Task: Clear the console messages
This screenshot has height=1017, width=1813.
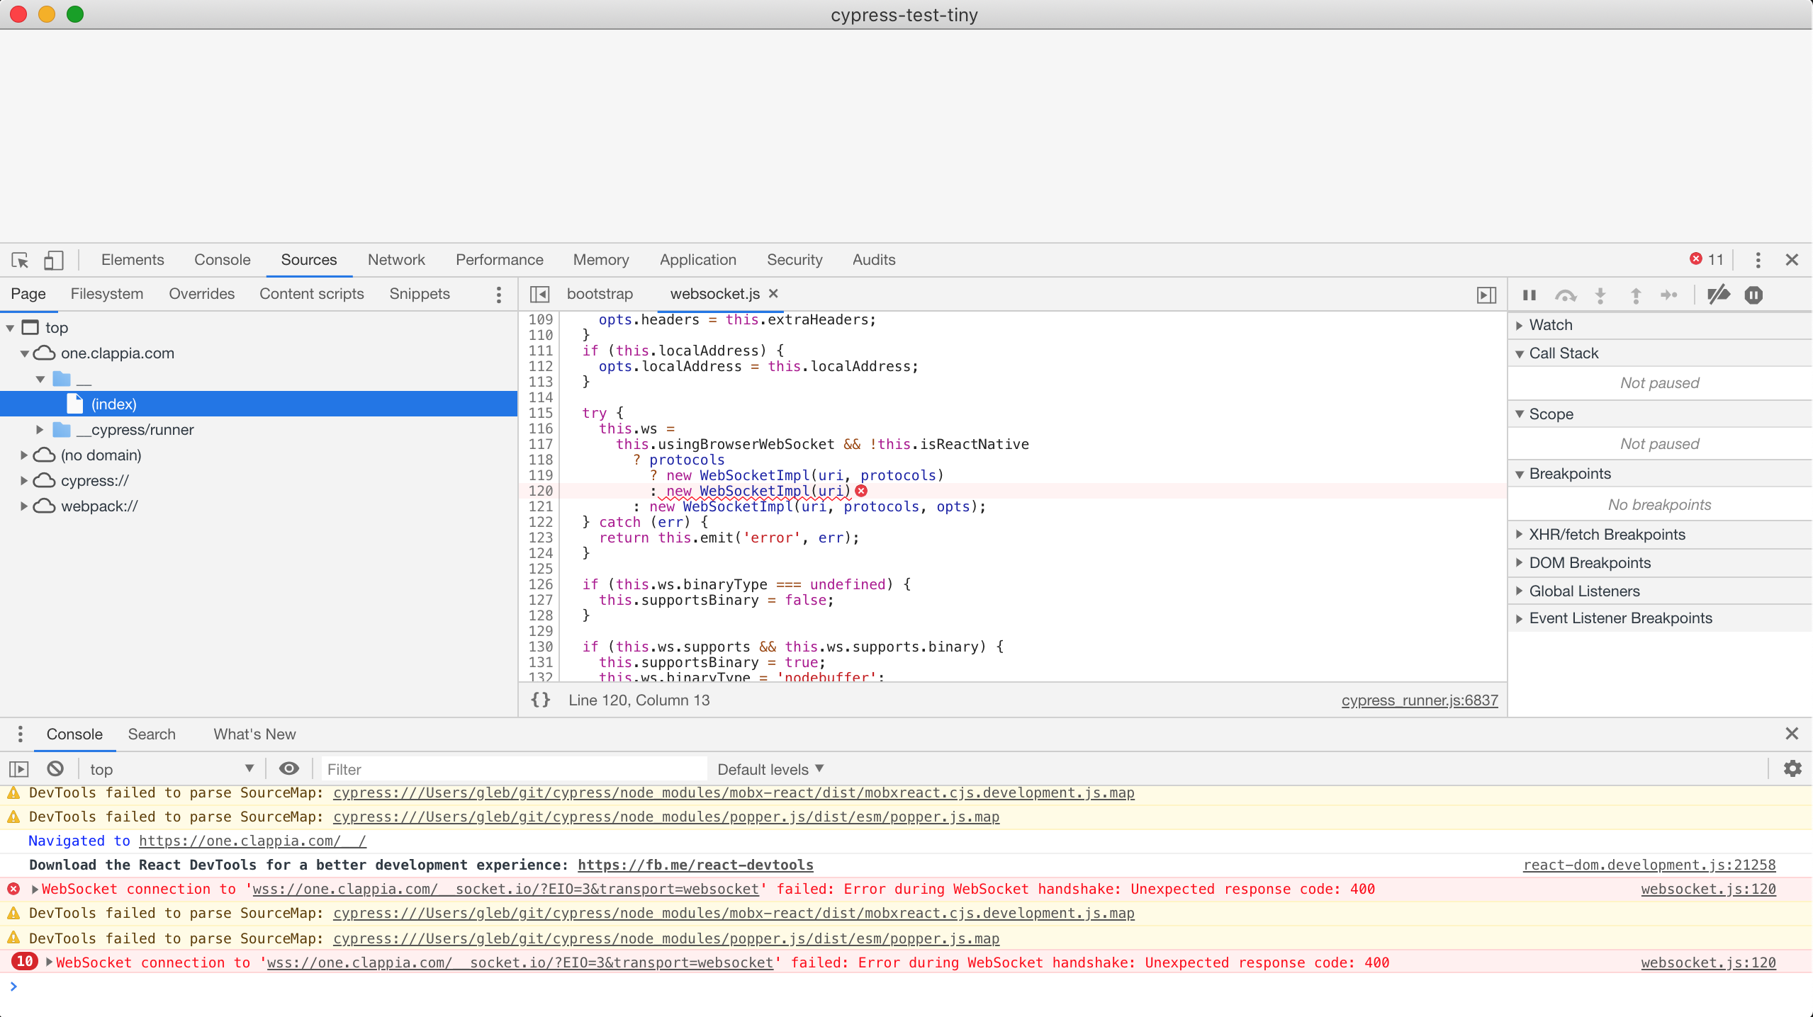Action: pyautogui.click(x=55, y=768)
